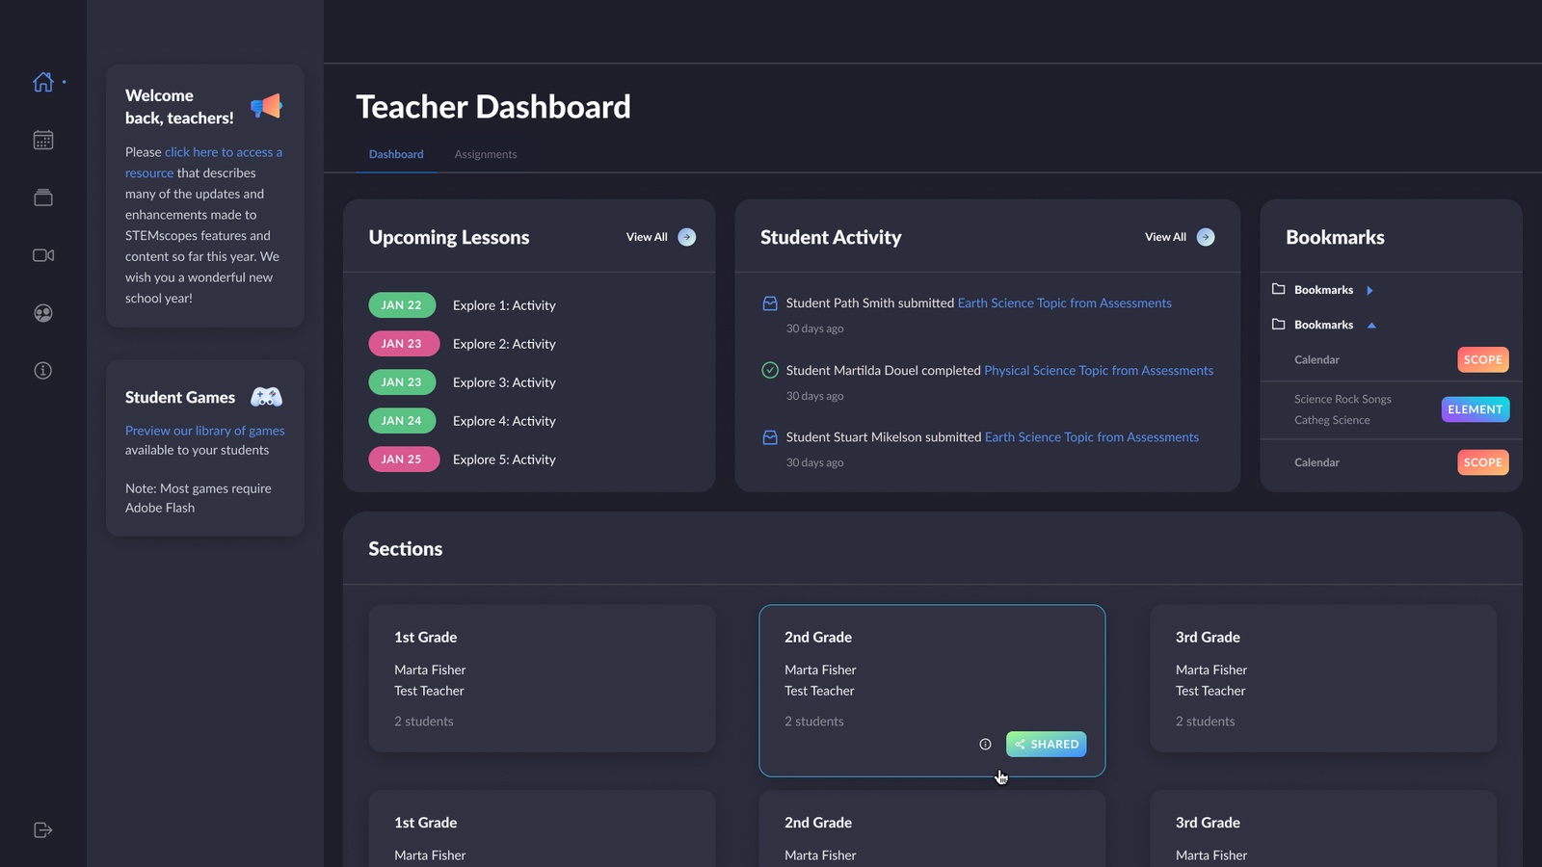Collapse the expanded Bookmarks folder

[1371, 326]
